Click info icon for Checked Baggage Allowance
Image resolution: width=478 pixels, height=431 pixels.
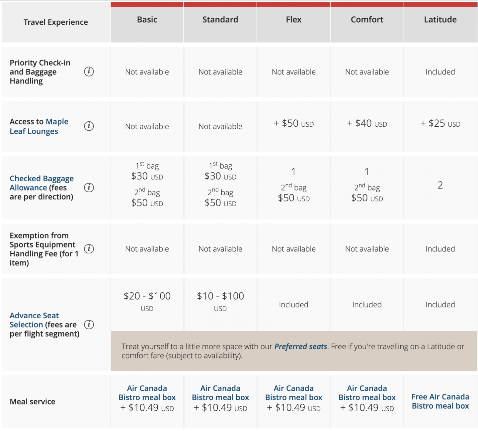coord(89,188)
